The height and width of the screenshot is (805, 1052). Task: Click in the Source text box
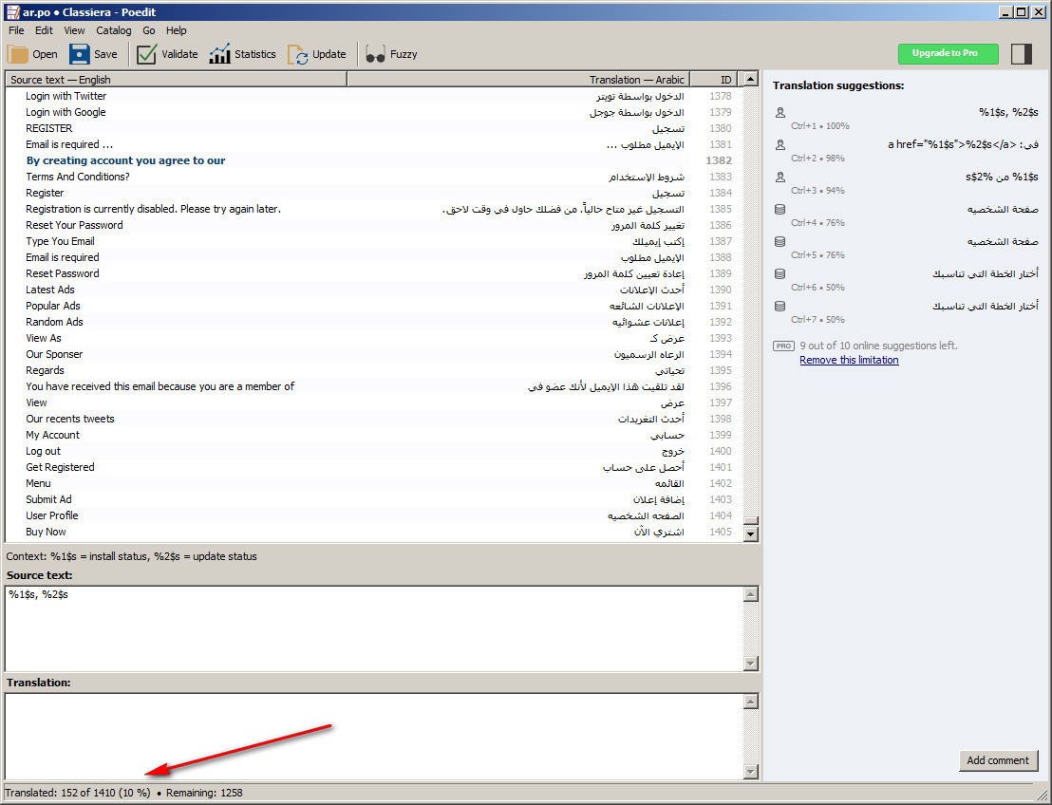click(374, 628)
